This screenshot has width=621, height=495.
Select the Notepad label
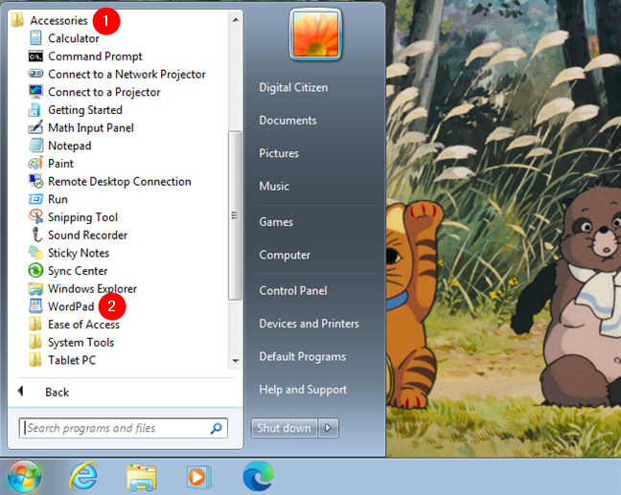click(70, 146)
